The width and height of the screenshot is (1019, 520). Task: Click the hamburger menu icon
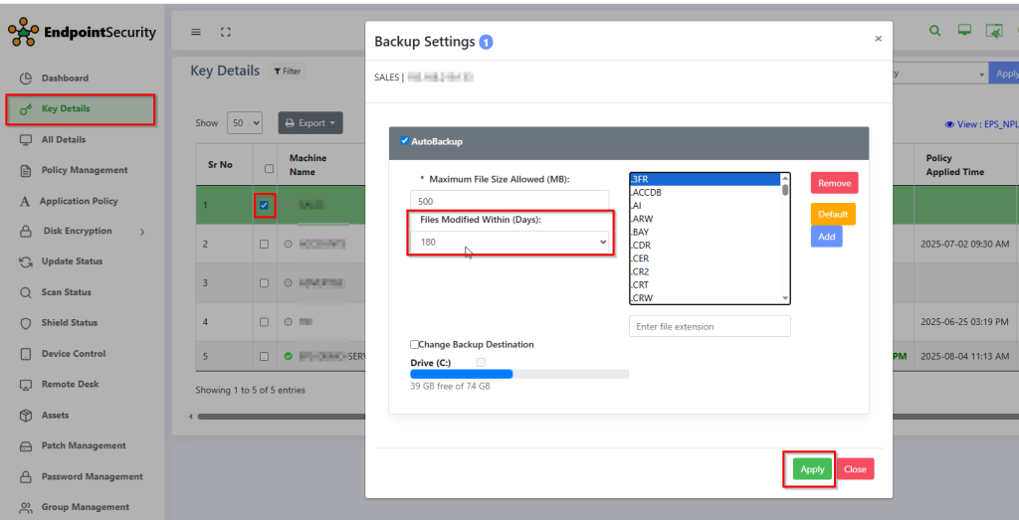click(197, 32)
